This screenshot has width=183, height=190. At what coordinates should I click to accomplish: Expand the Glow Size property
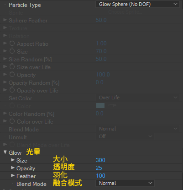[x=13, y=160]
